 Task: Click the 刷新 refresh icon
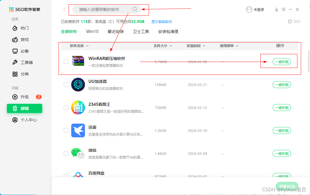coord(290,22)
